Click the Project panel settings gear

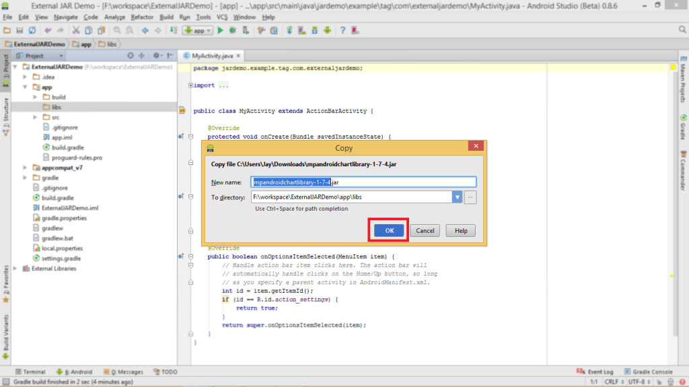[x=156, y=55]
